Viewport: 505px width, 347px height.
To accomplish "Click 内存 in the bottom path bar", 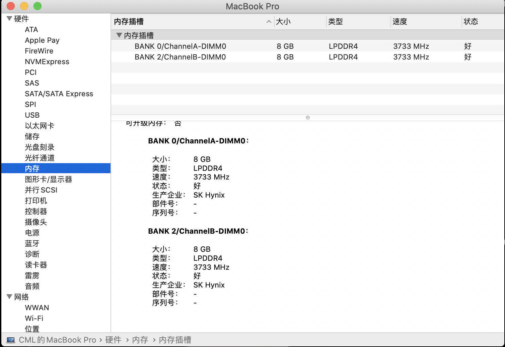I will (x=140, y=340).
